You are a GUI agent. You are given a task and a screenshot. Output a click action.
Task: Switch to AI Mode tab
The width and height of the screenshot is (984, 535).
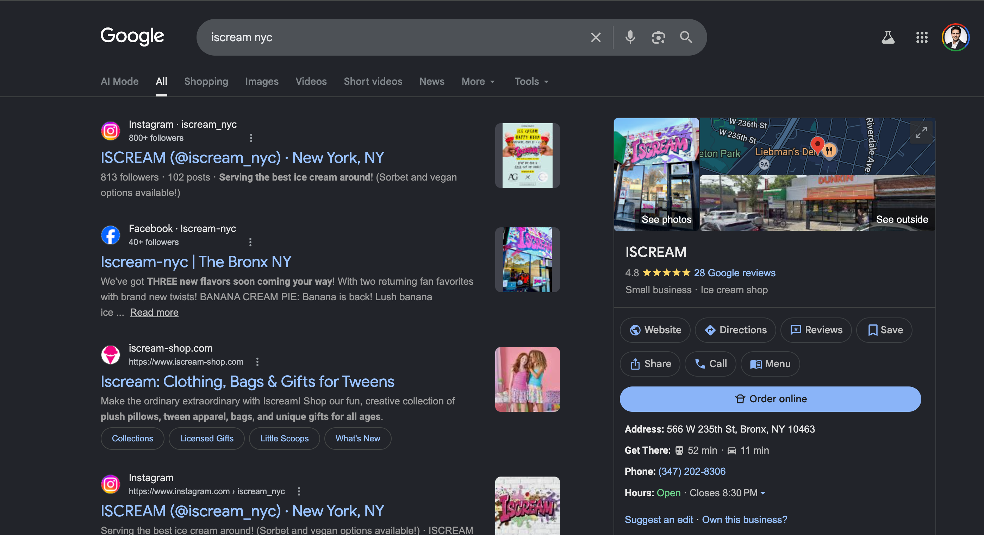click(119, 81)
